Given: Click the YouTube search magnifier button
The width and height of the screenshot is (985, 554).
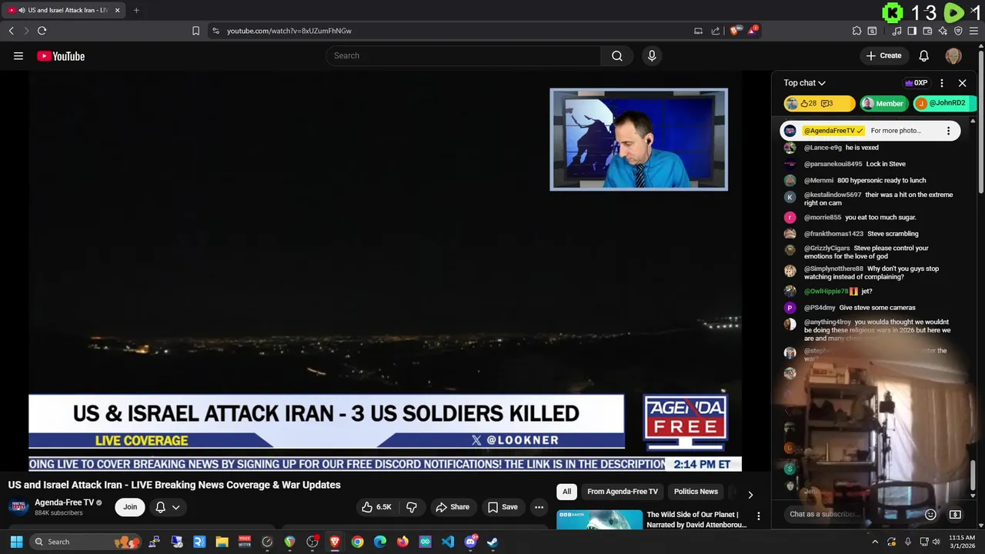Looking at the screenshot, I should pos(617,55).
